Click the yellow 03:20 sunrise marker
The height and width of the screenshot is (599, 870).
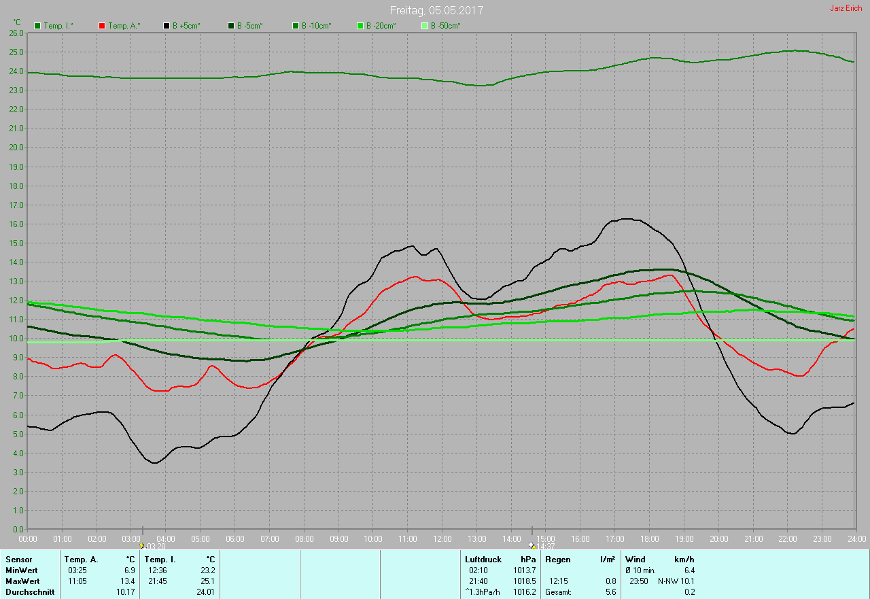coord(141,546)
